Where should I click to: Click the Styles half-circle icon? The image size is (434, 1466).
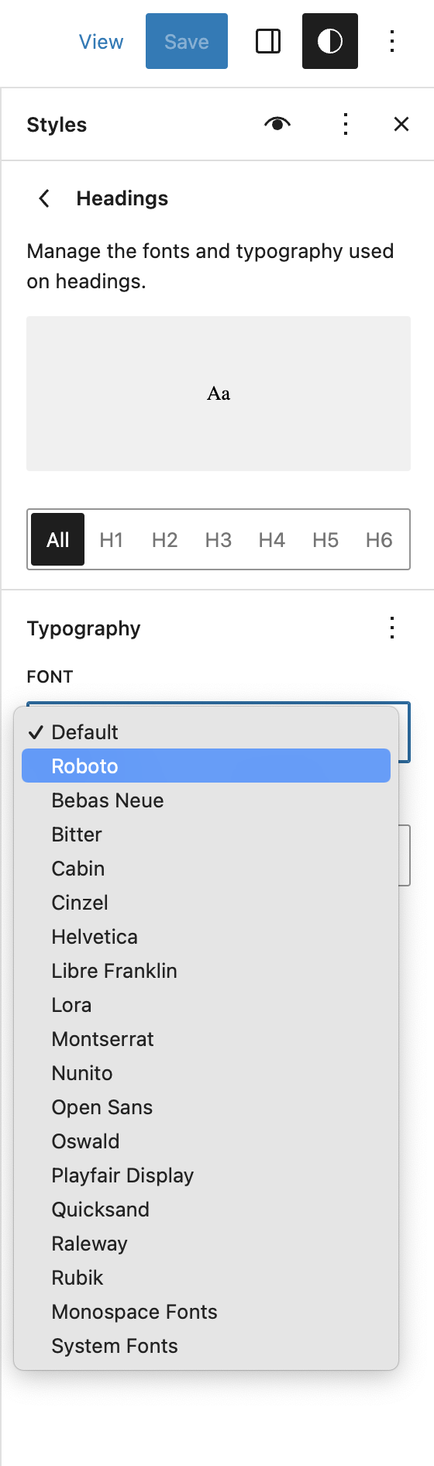point(330,41)
